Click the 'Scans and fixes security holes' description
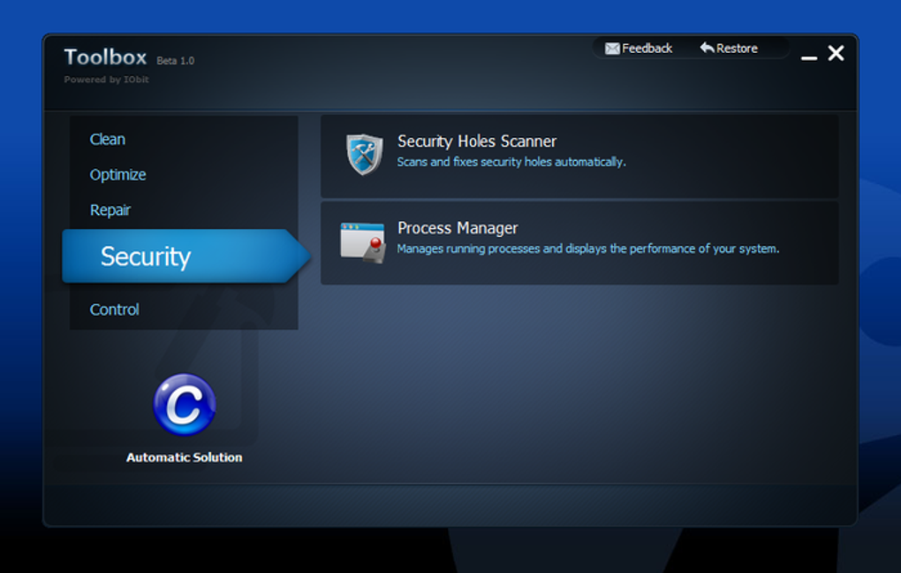This screenshot has width=901, height=573. [511, 162]
